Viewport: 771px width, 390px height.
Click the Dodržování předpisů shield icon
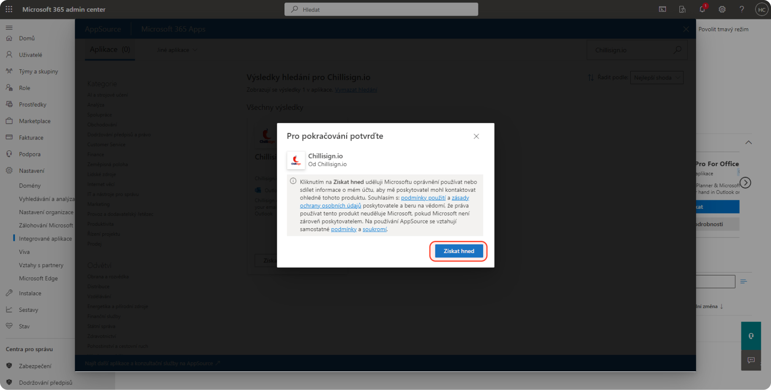pyautogui.click(x=9, y=382)
